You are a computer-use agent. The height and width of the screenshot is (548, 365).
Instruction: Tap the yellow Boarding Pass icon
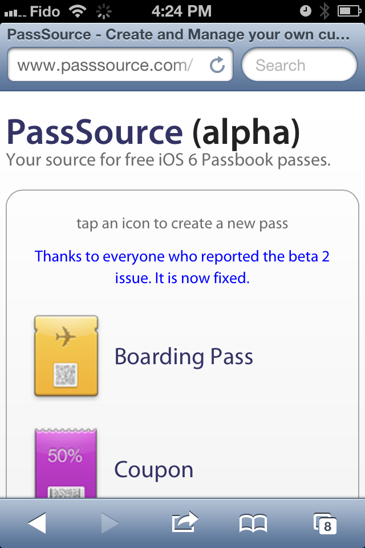pos(66,356)
